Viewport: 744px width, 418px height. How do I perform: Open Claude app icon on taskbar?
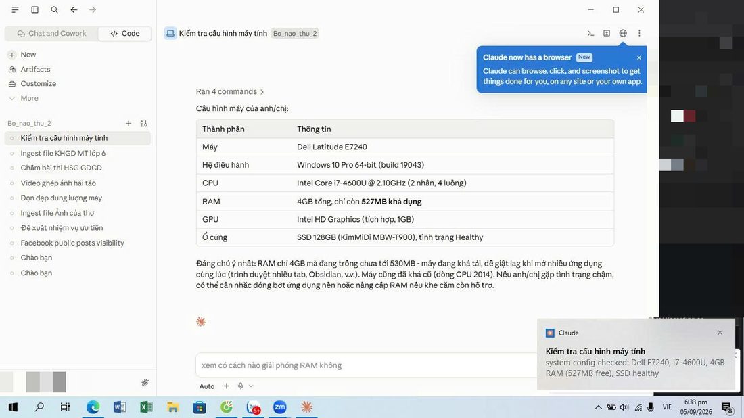[306, 407]
